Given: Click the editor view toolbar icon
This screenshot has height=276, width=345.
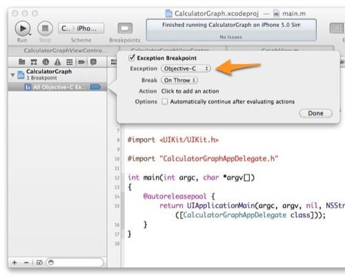Looking at the screenshot, I should [336, 28].
